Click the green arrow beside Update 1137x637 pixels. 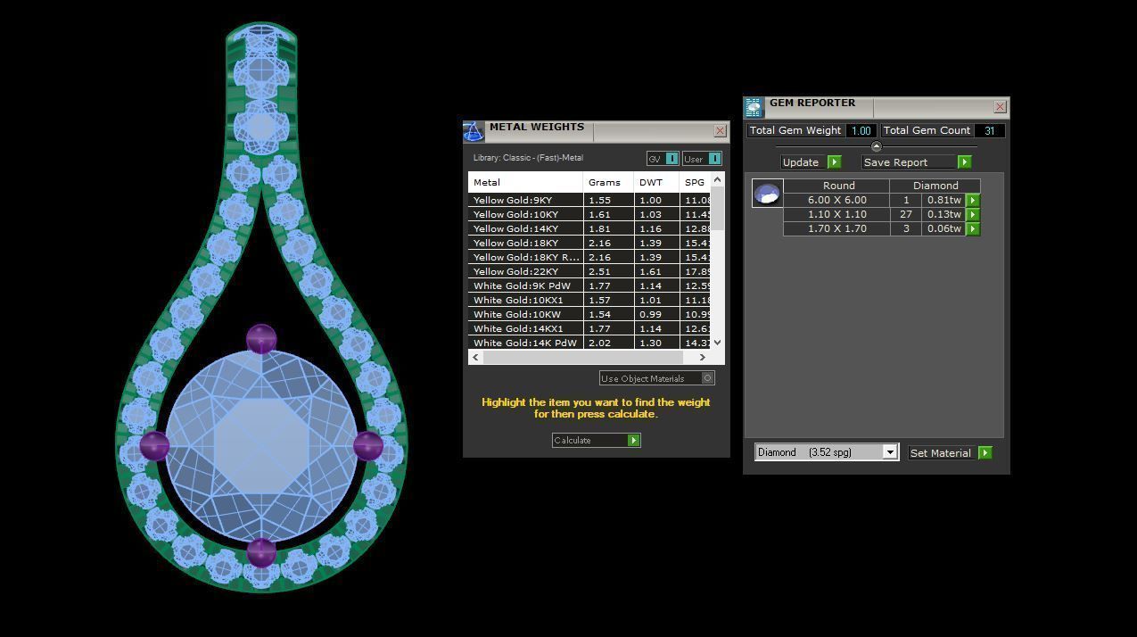tap(834, 162)
